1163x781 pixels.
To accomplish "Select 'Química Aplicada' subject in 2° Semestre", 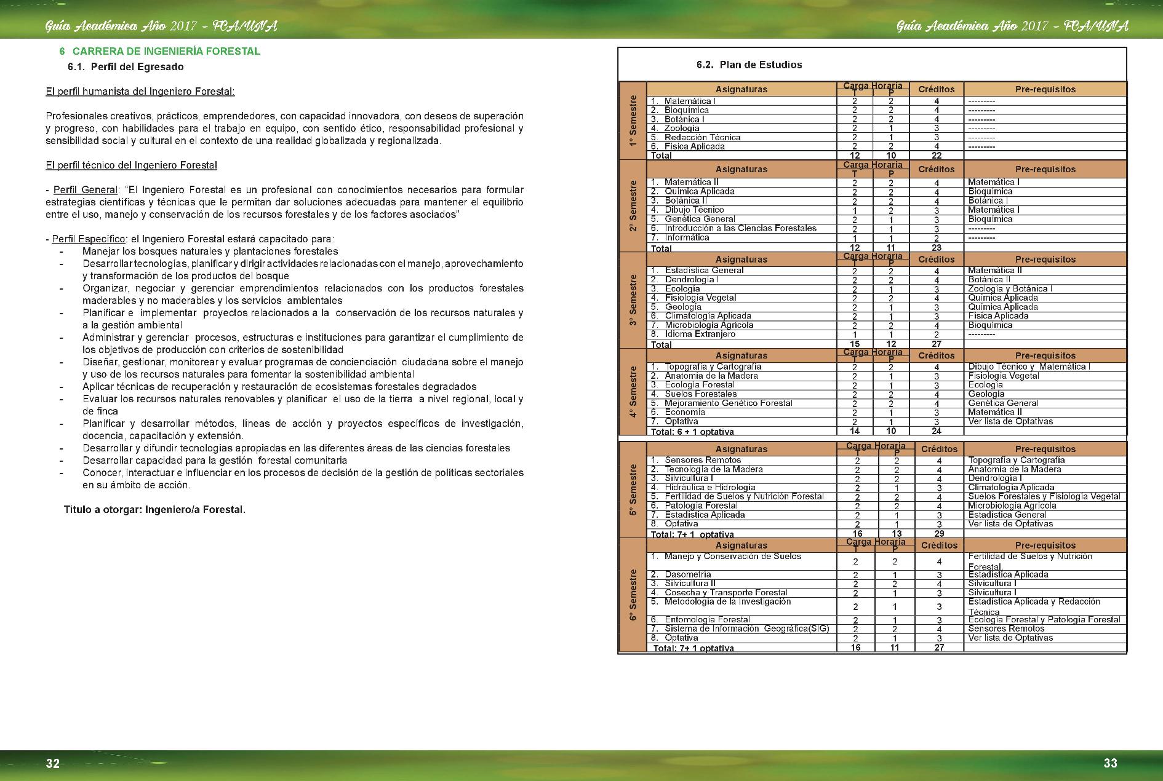I will click(700, 191).
